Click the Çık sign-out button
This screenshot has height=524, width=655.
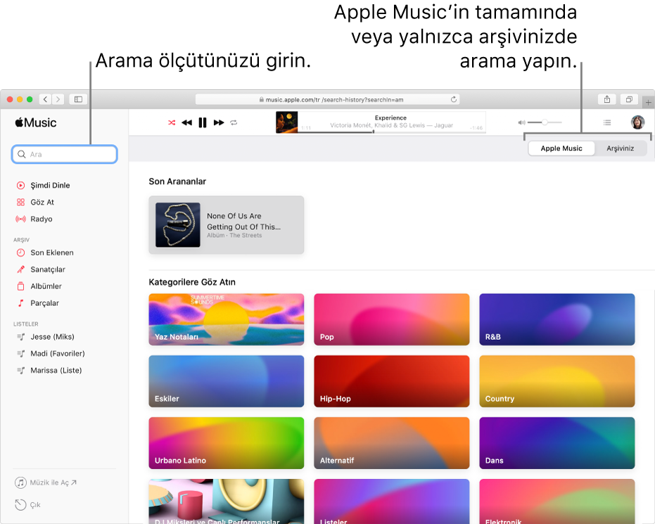[x=28, y=505]
